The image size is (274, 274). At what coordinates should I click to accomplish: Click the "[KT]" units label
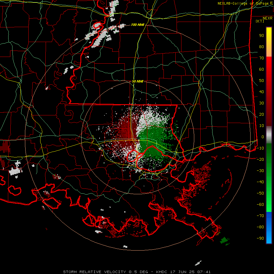pyautogui.click(x=260, y=21)
